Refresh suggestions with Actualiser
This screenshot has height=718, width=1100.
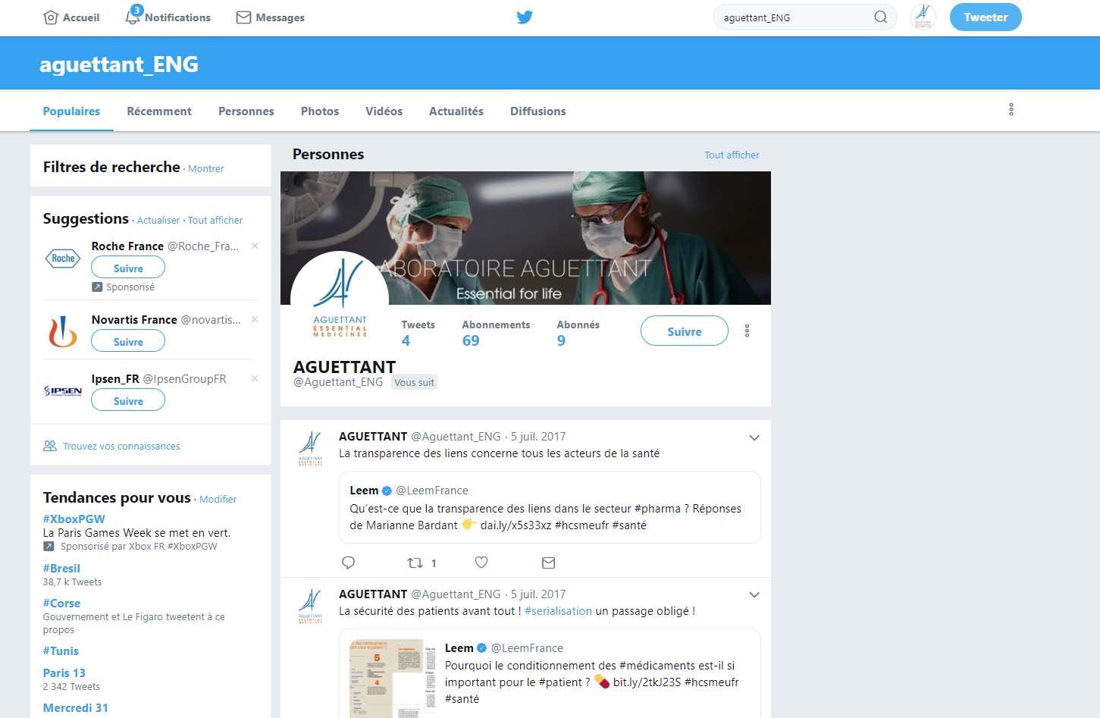click(158, 221)
